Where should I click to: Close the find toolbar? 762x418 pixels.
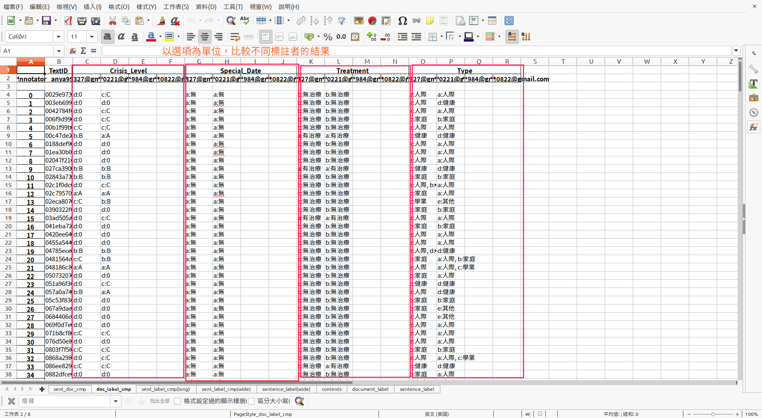click(12, 401)
